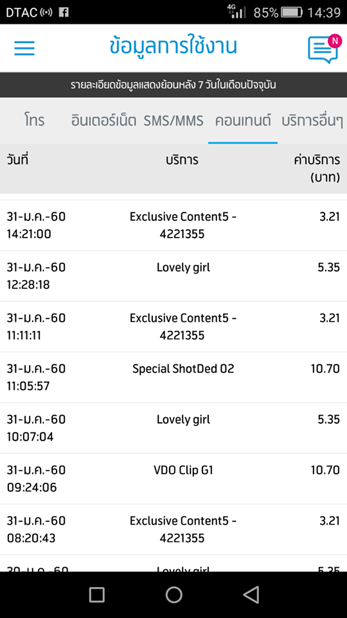
Task: Select the 14:21:00 Exclusive Content5 entry
Action: (x=173, y=225)
